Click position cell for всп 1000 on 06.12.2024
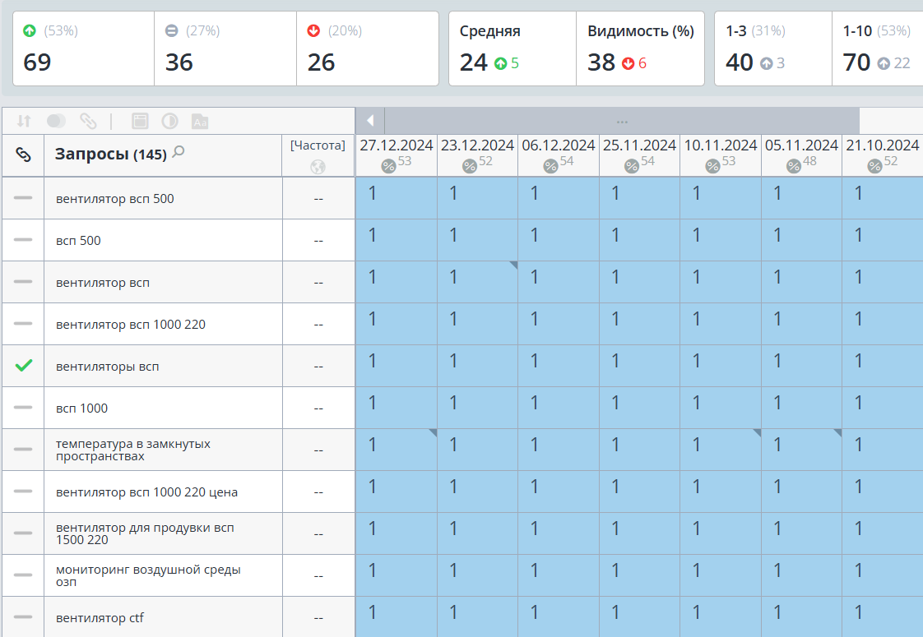The height and width of the screenshot is (637, 923). click(x=559, y=408)
